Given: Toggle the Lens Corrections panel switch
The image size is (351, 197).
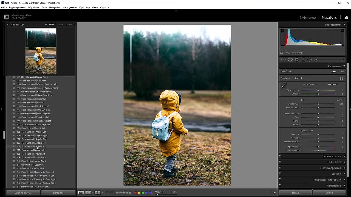Looking at the screenshot, I should (x=280, y=180).
